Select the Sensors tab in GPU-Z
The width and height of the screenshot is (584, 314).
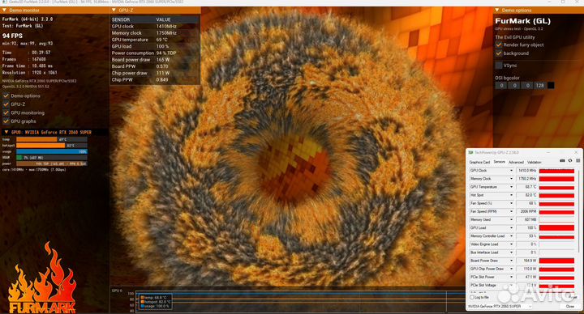(499, 162)
